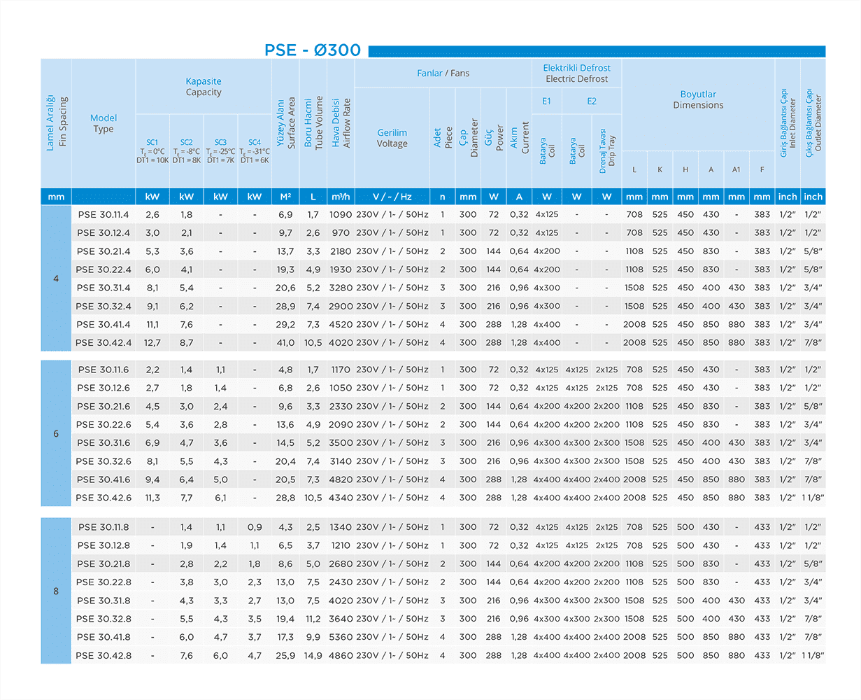Image resolution: width=861 pixels, height=700 pixels.
Task: Click the PSE 30.21.6 model cell
Action: coord(104,406)
